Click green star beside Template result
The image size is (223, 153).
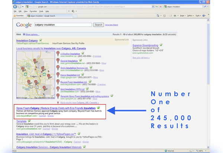coord(29,121)
